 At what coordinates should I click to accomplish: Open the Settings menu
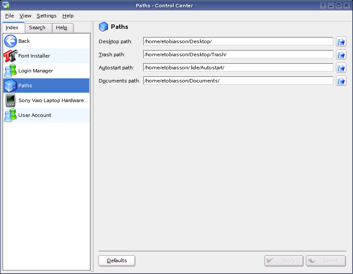point(46,16)
